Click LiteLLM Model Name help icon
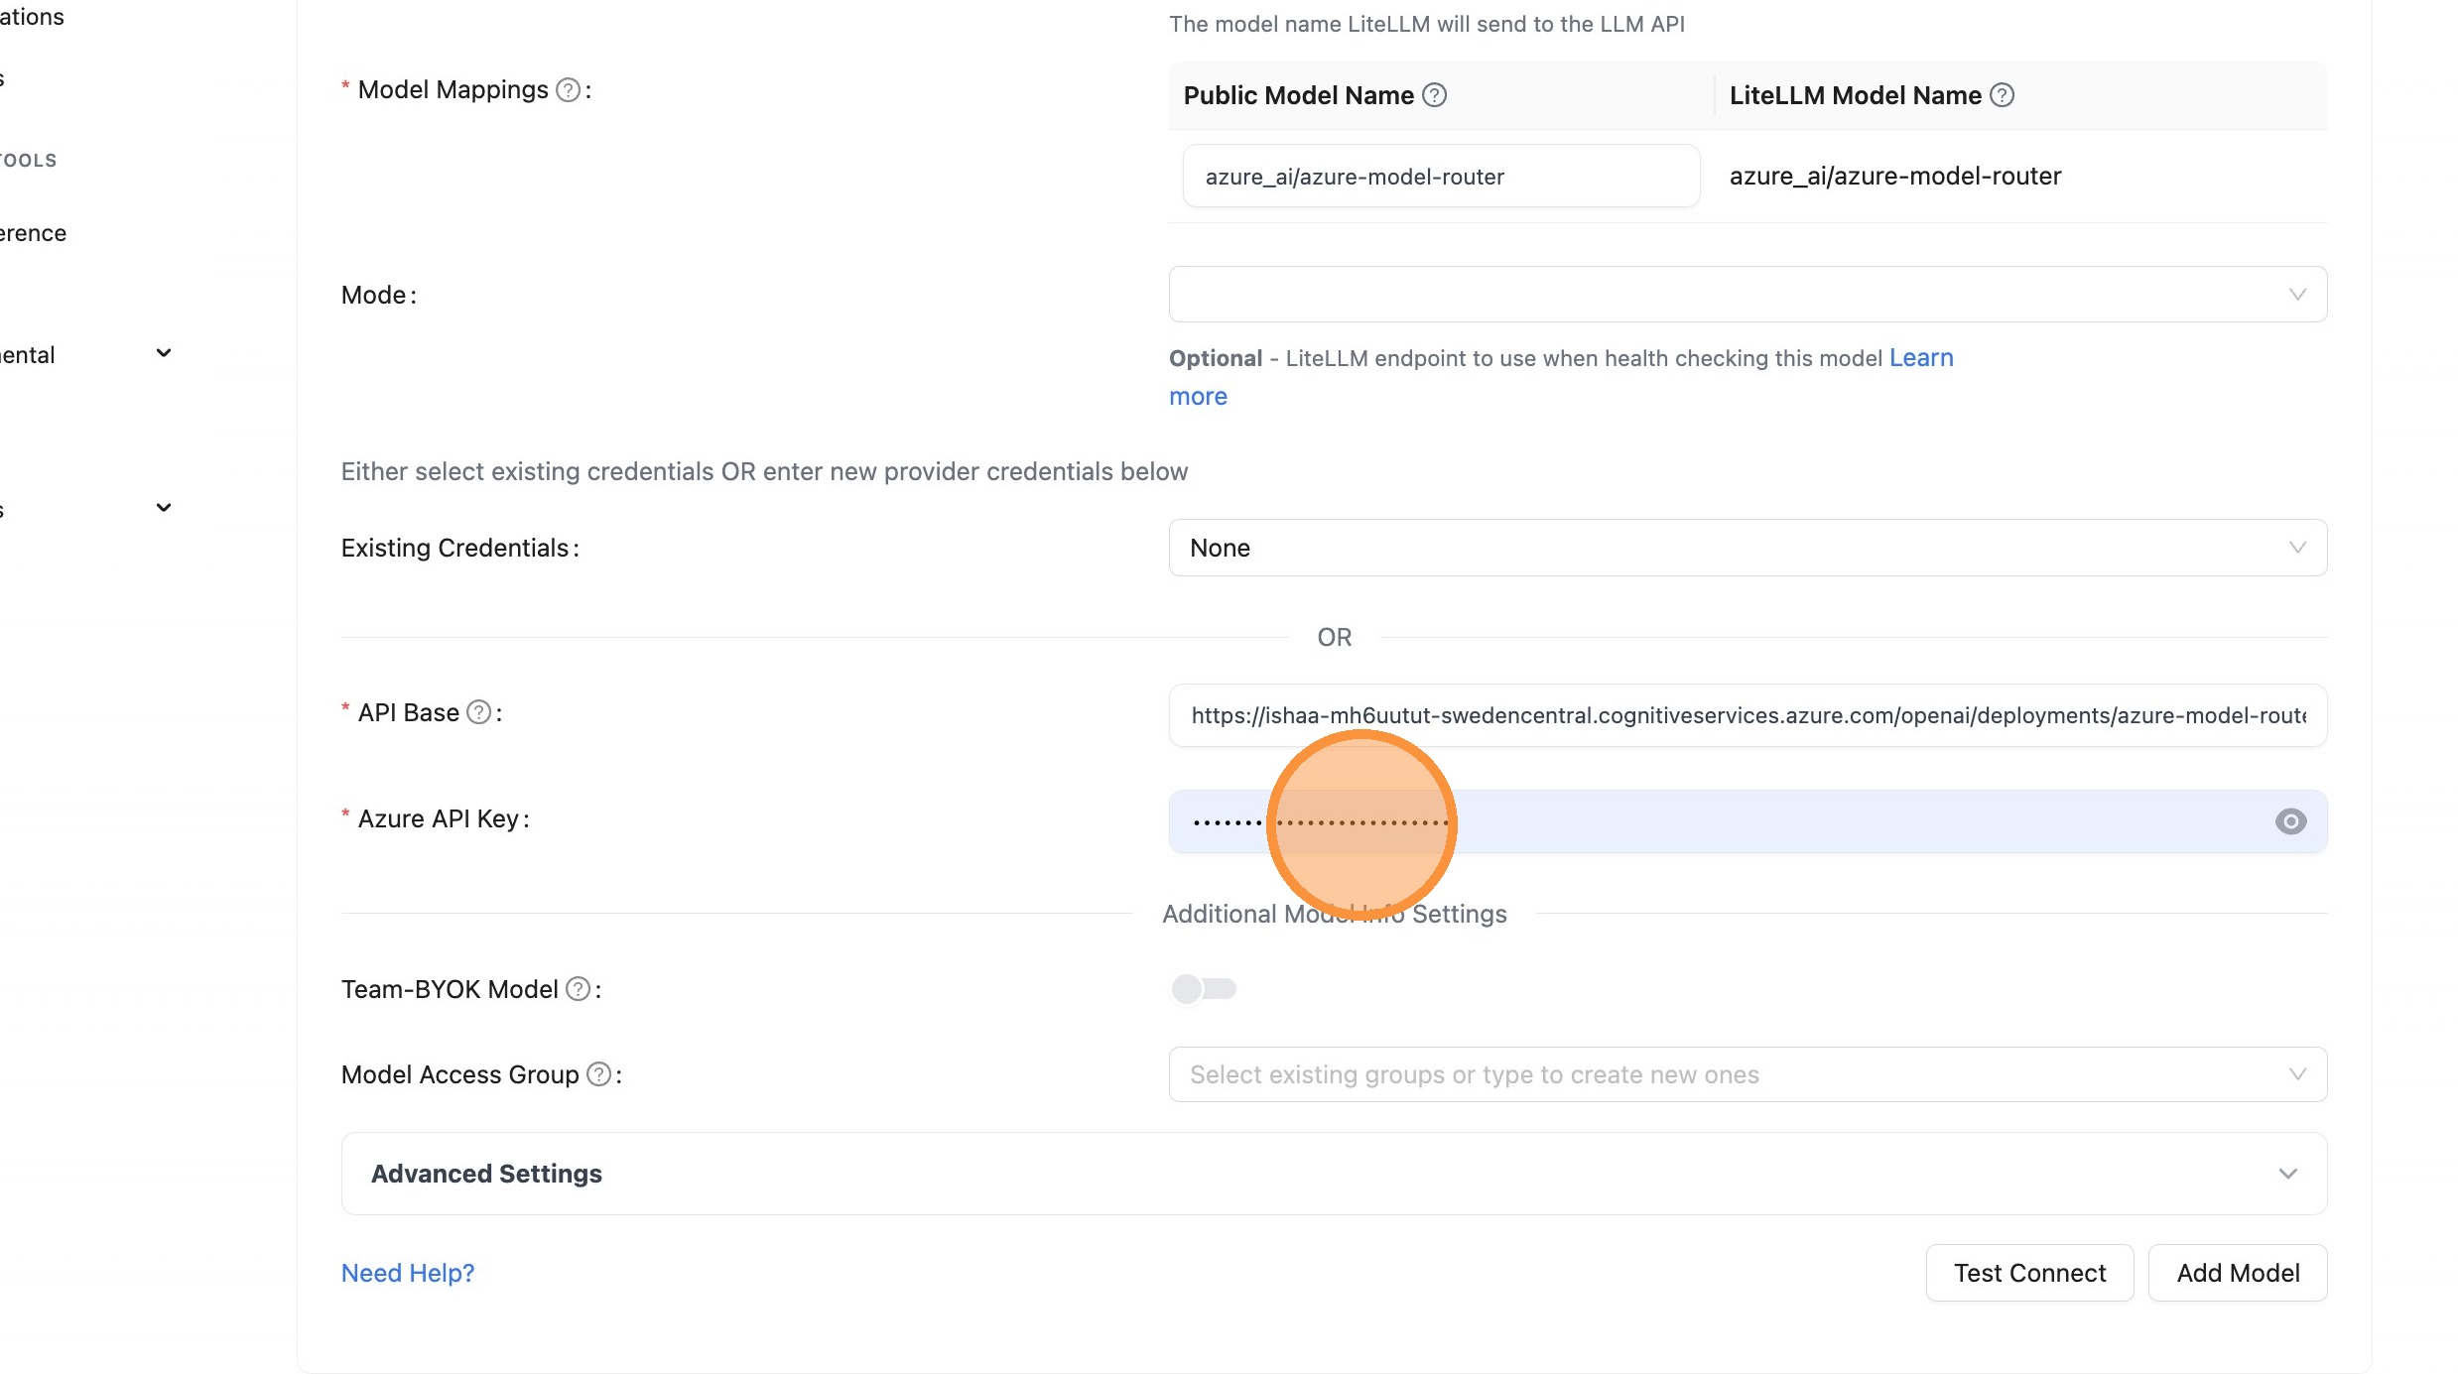 coord(2003,95)
